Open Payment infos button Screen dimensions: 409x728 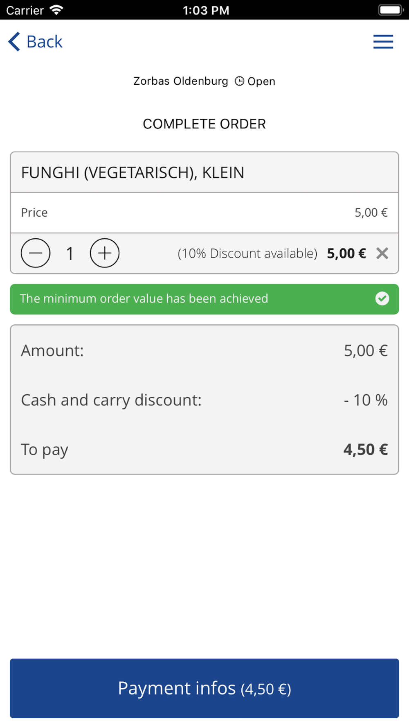tap(204, 688)
